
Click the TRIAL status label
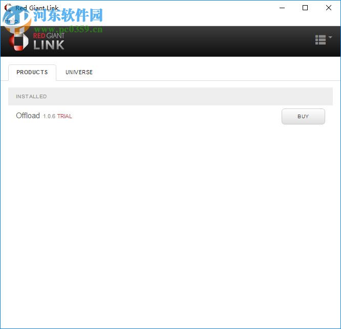(x=65, y=116)
